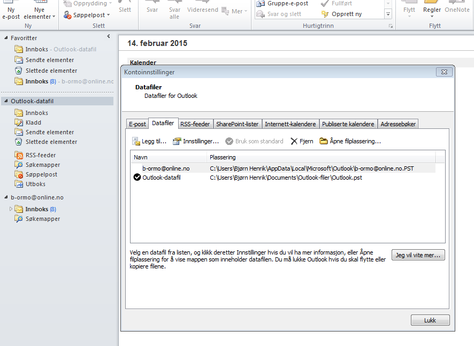
Task: Click the Plassering column header
Action: 321,157
